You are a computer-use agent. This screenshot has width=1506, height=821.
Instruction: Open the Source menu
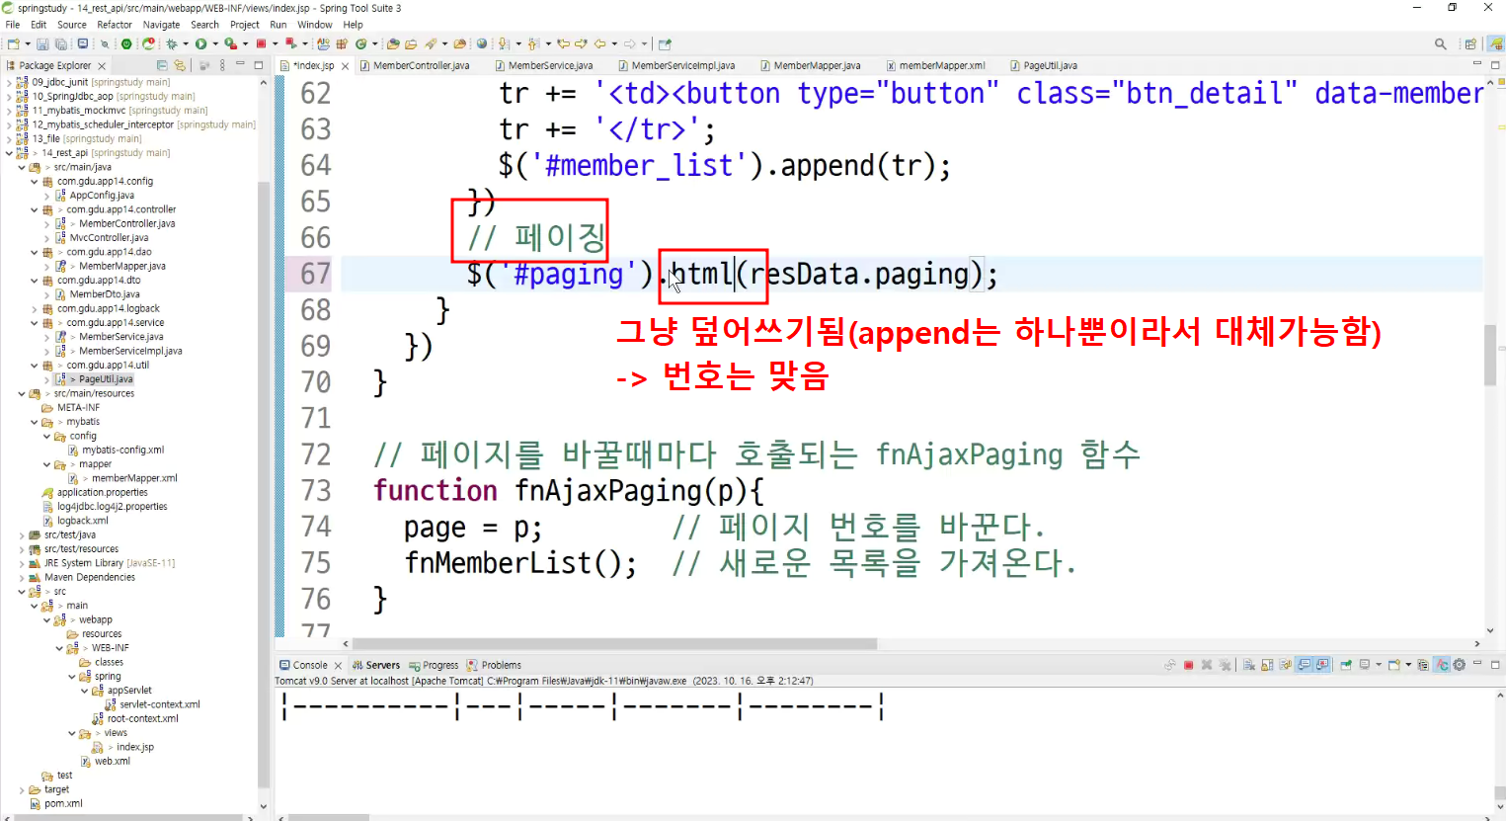pos(72,25)
